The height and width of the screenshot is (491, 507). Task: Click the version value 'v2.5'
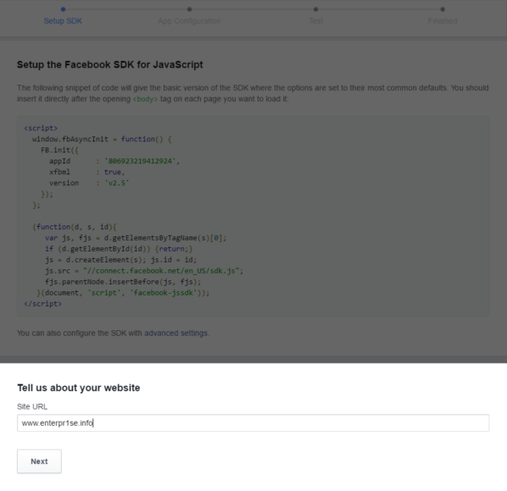(x=116, y=183)
